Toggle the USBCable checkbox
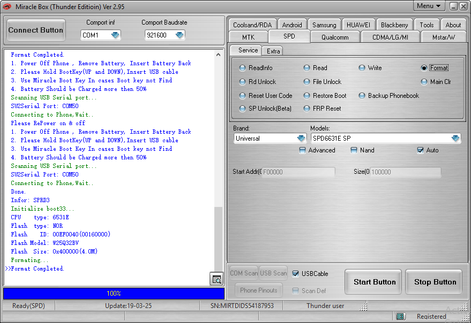Screen dimensions: 471x323 tap(296, 273)
